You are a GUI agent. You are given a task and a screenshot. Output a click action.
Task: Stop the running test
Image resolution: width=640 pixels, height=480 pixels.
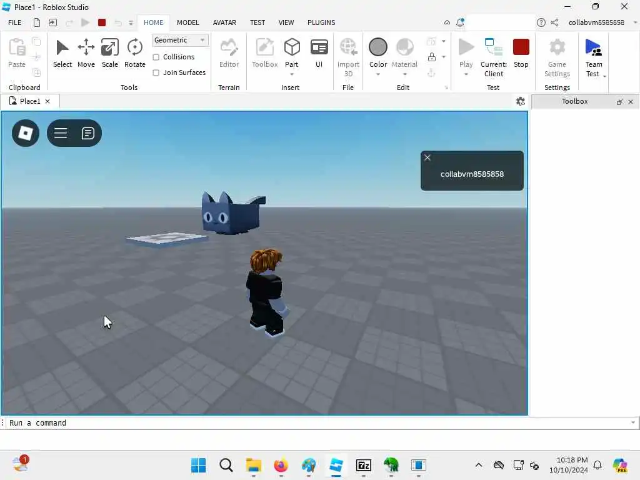[x=521, y=53]
